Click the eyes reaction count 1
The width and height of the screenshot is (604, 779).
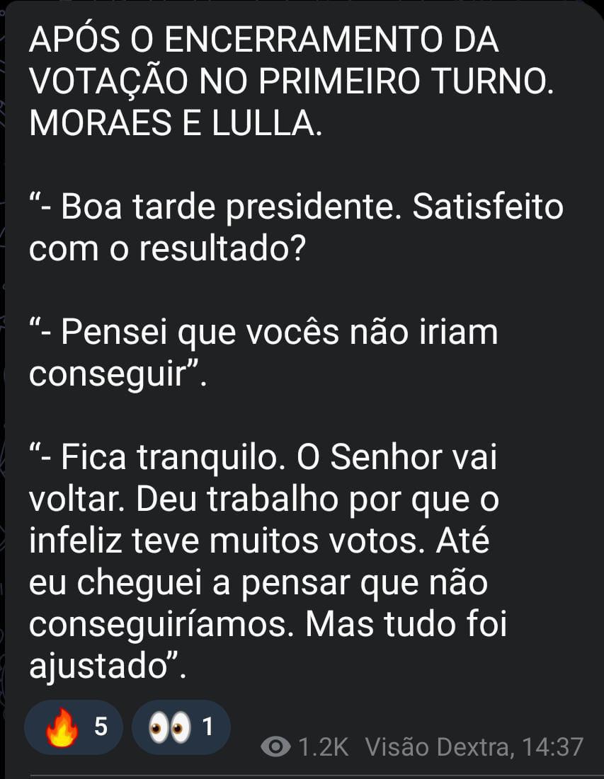(x=207, y=727)
